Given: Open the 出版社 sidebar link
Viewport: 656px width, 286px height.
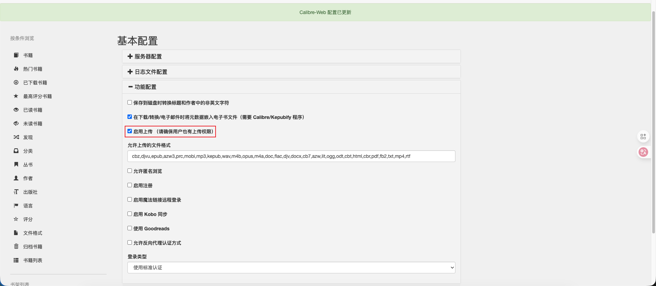Looking at the screenshot, I should point(30,192).
